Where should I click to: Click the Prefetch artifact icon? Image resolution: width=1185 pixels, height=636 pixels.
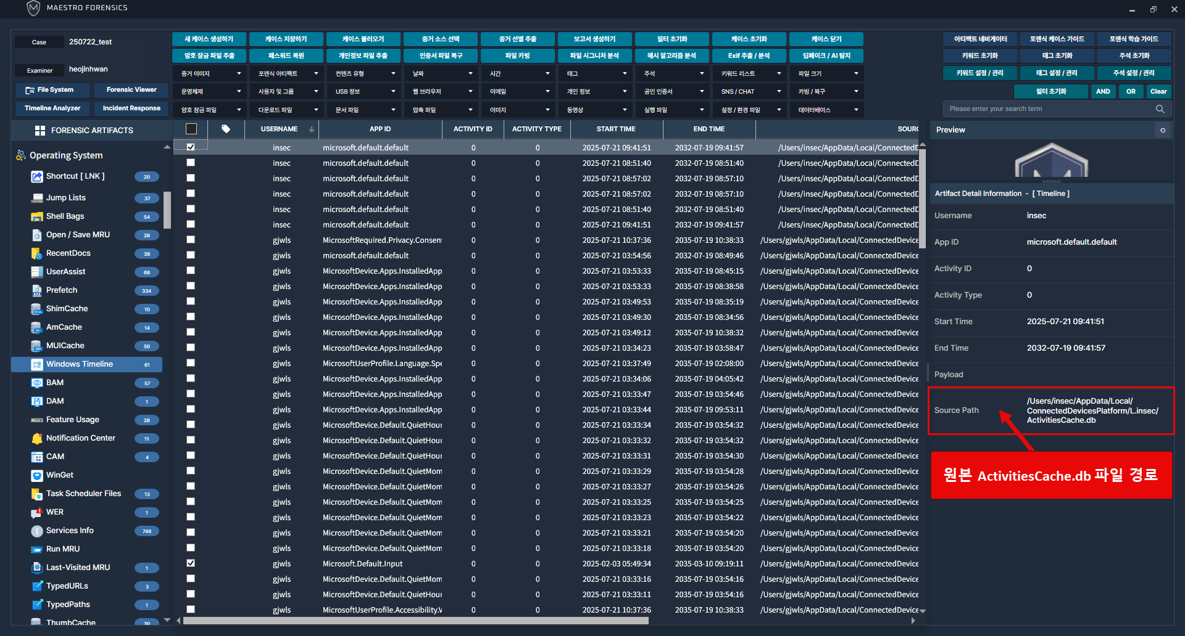coord(36,290)
